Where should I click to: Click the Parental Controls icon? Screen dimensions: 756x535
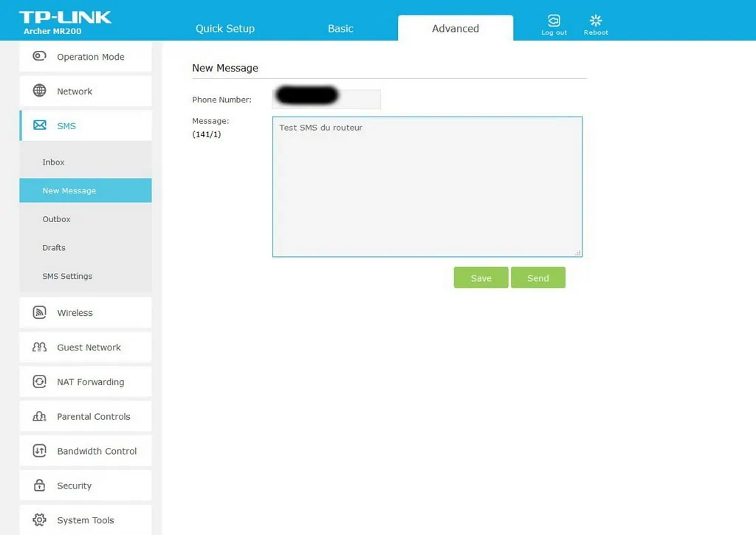pos(40,416)
